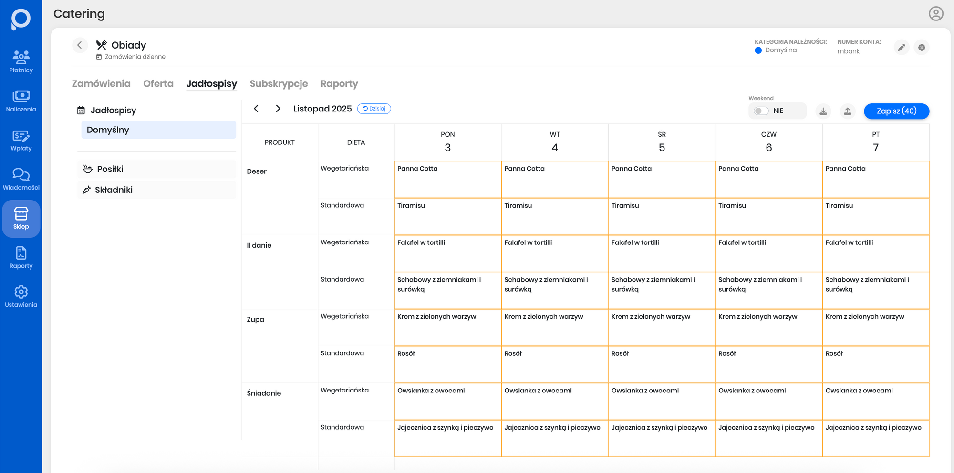Open the Płatnicy sidebar section
Screen dimensions: 954x473
point(21,62)
